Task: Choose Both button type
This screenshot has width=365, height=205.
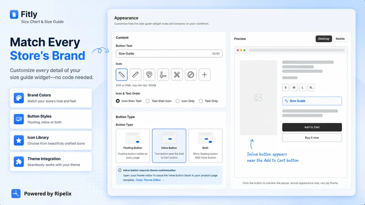Action: tap(205, 146)
